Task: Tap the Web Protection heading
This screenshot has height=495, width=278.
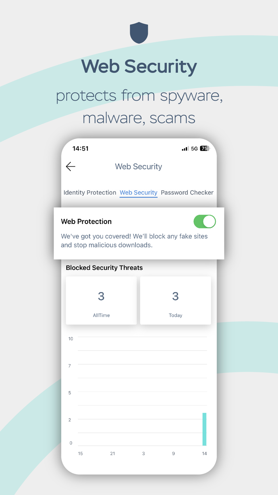Action: [86, 222]
